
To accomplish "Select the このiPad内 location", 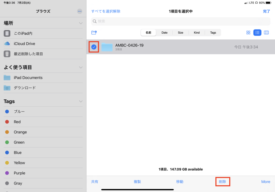I will (43, 33).
